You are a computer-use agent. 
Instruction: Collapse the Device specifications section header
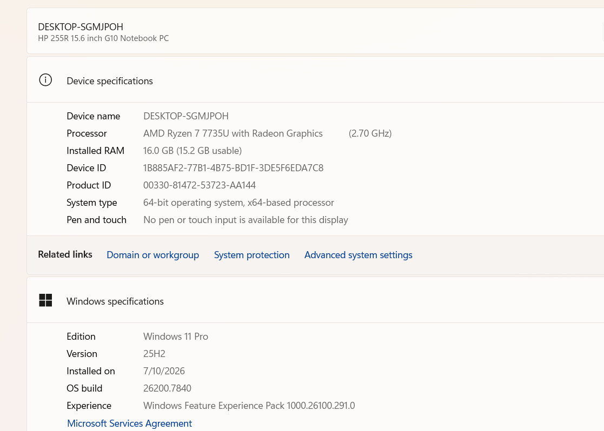tap(315, 80)
